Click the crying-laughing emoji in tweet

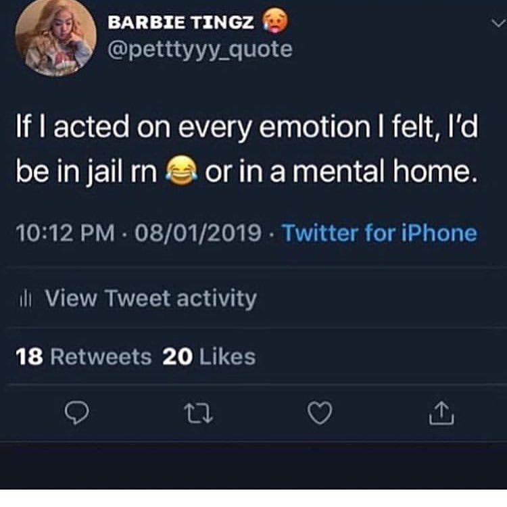coord(181,170)
